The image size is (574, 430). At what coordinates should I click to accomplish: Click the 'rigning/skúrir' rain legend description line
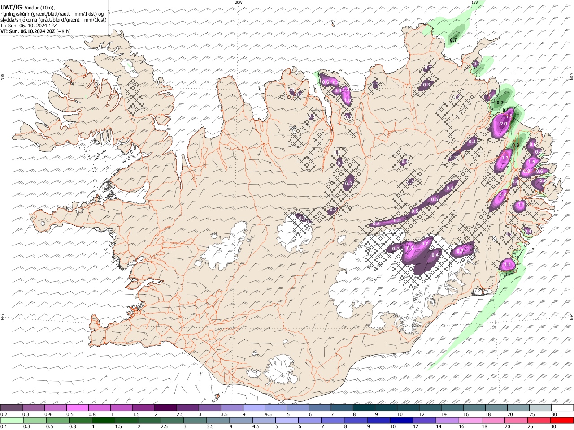coord(52,13)
